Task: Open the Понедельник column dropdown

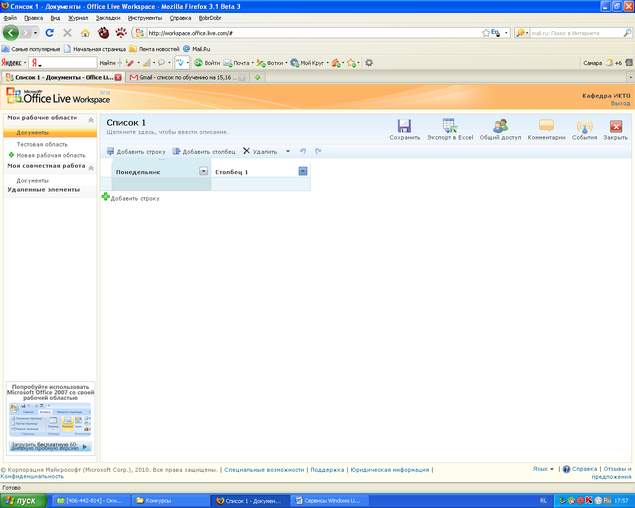Action: click(x=203, y=171)
